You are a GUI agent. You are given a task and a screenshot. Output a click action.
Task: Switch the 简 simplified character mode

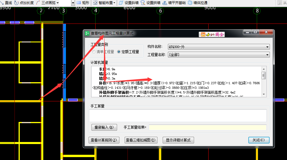click(217, 35)
